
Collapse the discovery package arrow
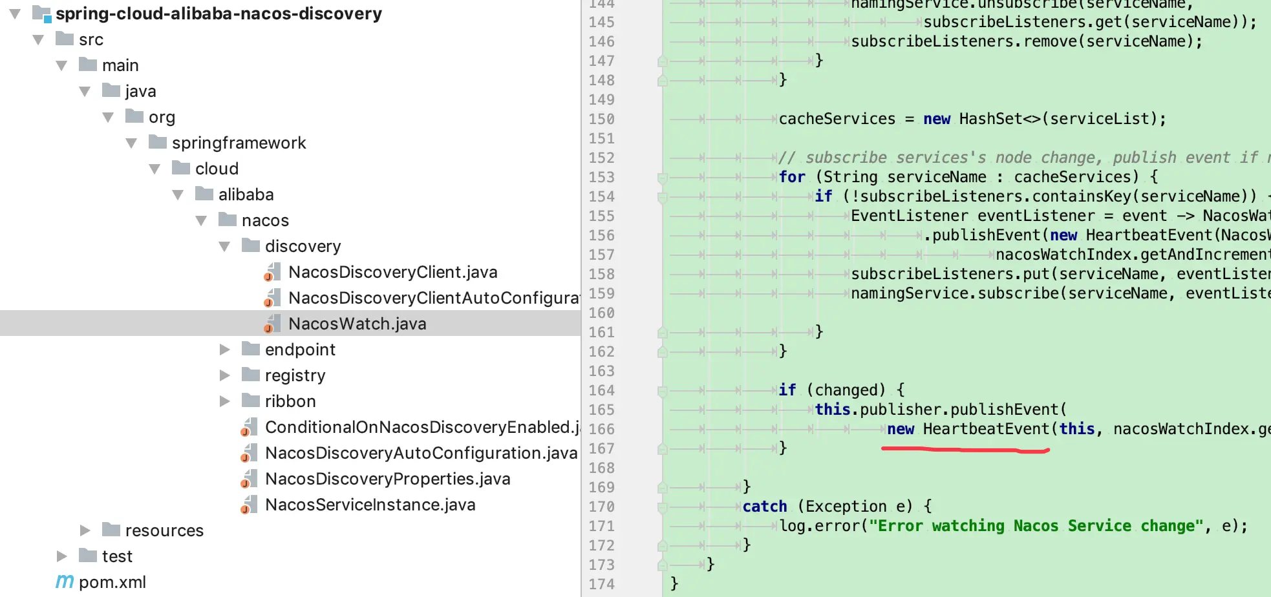coord(224,246)
